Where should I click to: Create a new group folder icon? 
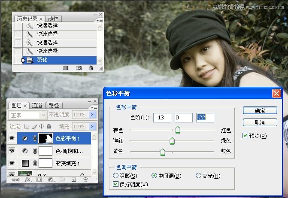click(x=62, y=180)
